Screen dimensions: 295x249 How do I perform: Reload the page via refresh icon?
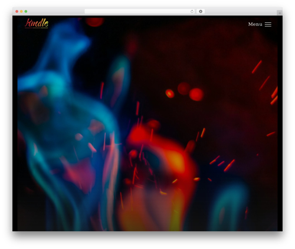click(192, 12)
